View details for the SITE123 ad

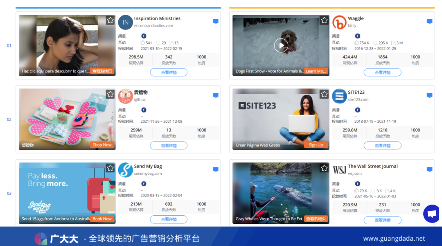coord(383,146)
